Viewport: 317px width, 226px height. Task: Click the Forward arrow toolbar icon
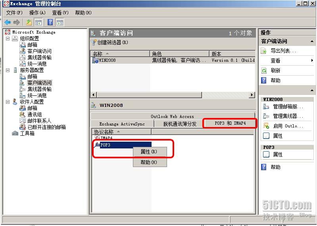click(x=17, y=22)
